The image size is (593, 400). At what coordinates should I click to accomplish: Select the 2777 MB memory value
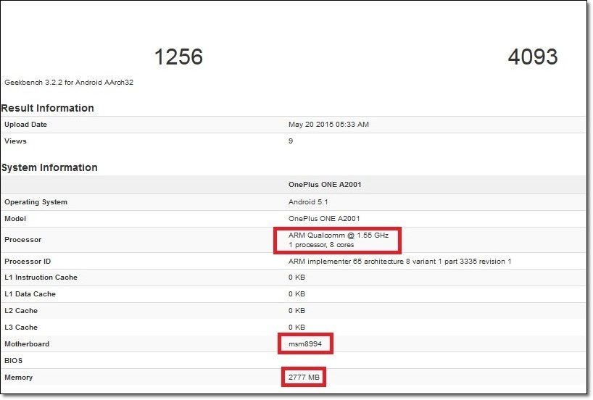pos(304,378)
